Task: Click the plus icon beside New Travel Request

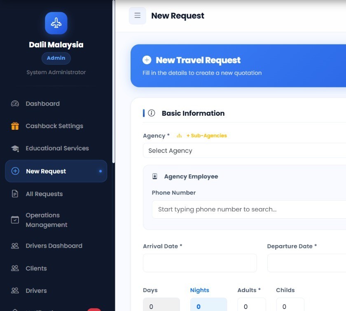Action: click(x=147, y=60)
